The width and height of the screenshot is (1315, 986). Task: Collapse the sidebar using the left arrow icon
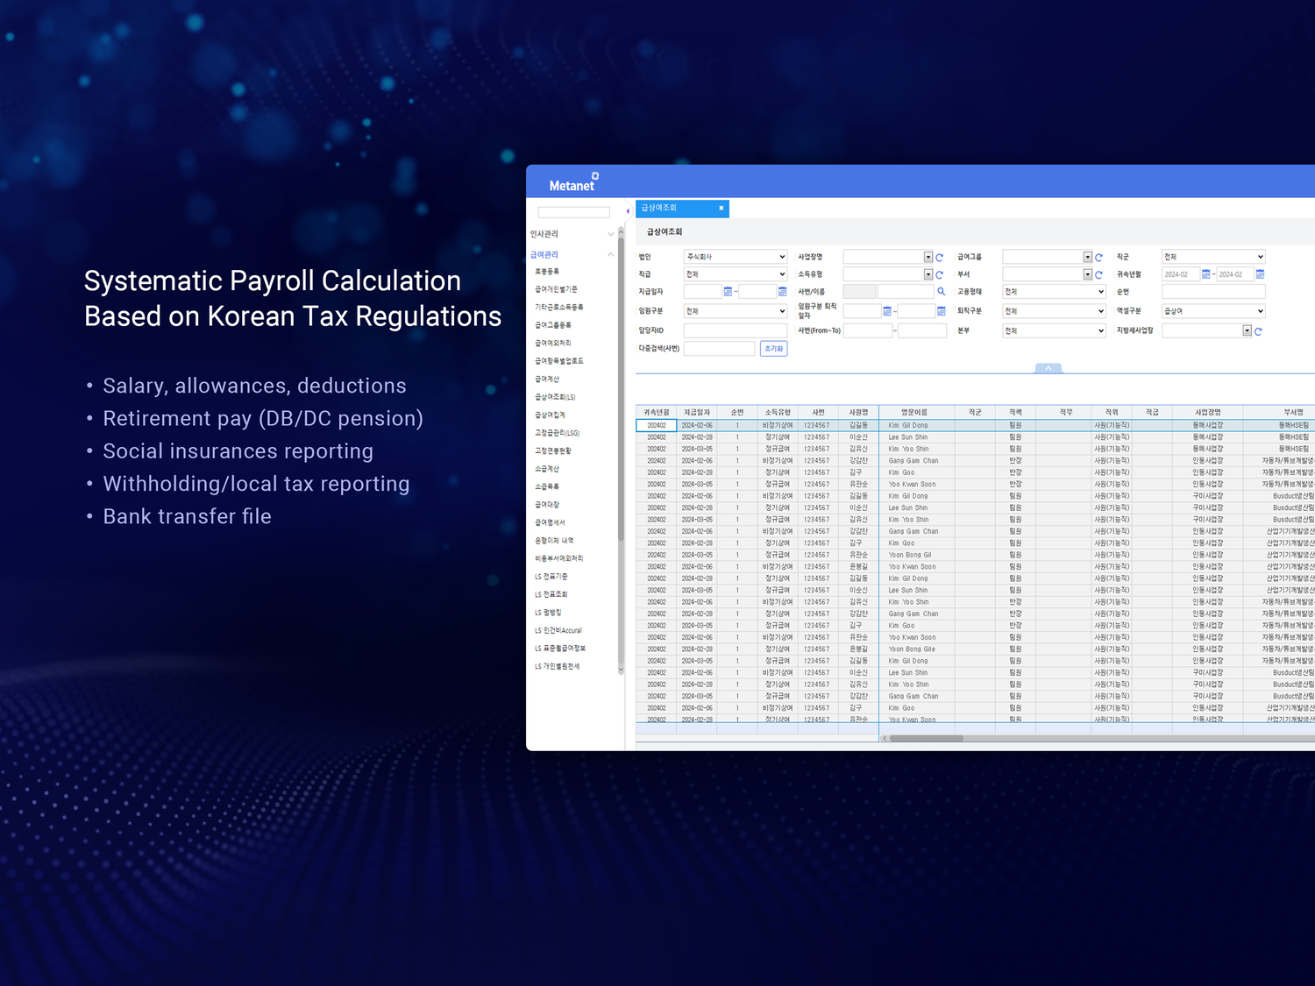click(x=628, y=210)
